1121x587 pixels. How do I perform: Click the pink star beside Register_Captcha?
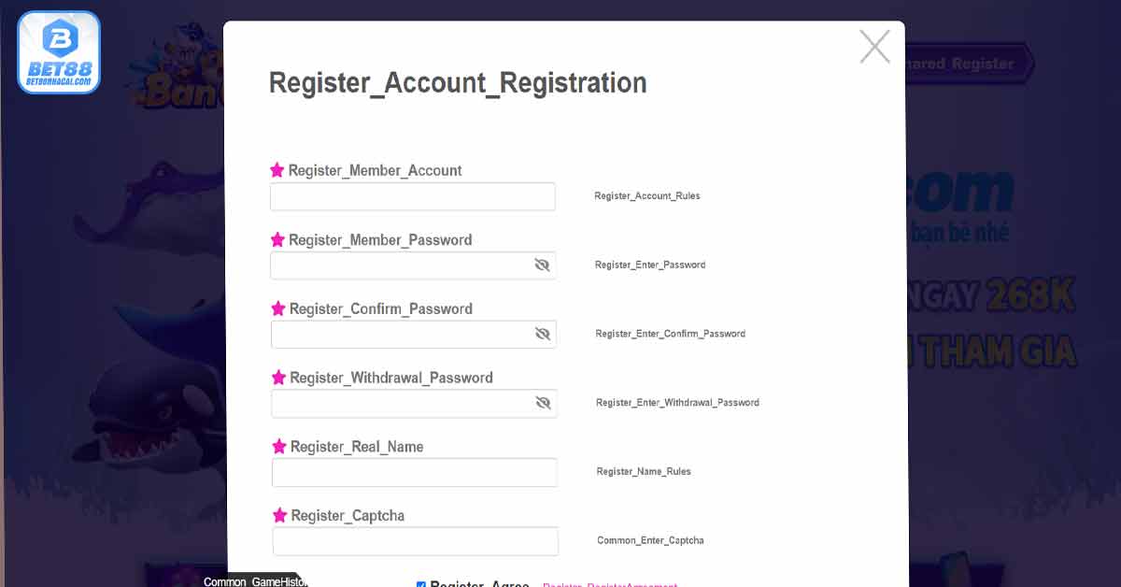tap(280, 515)
